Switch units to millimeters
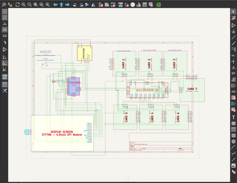The width and height of the screenshot is (237, 183). (x=5, y=35)
